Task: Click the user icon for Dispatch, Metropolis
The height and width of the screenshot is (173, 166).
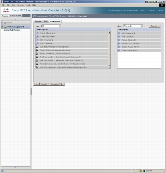Action: coord(37,47)
